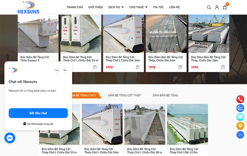Click top I33 CHK beams product image

coord(81,34)
